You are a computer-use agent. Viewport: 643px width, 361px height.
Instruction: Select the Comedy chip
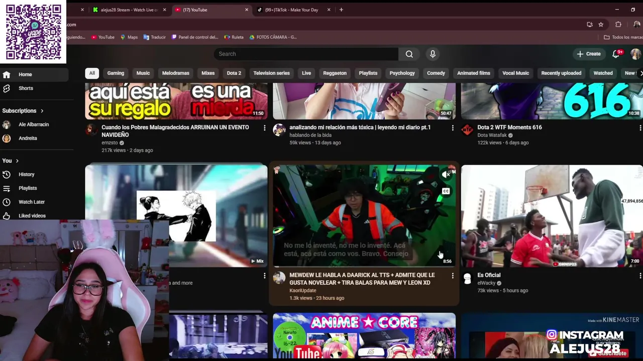pyautogui.click(x=436, y=73)
